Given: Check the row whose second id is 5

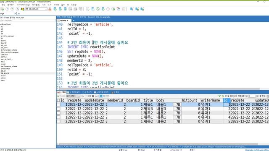Looking at the screenshot, I should click(x=58, y=122).
